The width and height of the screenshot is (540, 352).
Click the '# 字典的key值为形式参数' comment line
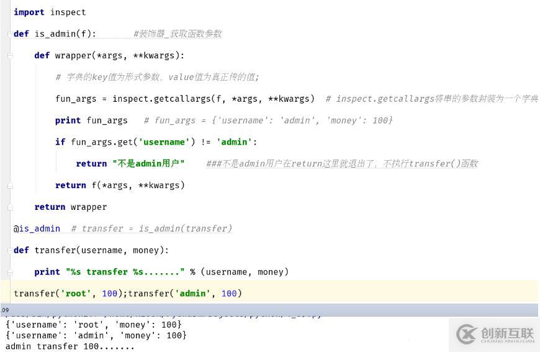pyautogui.click(x=158, y=77)
